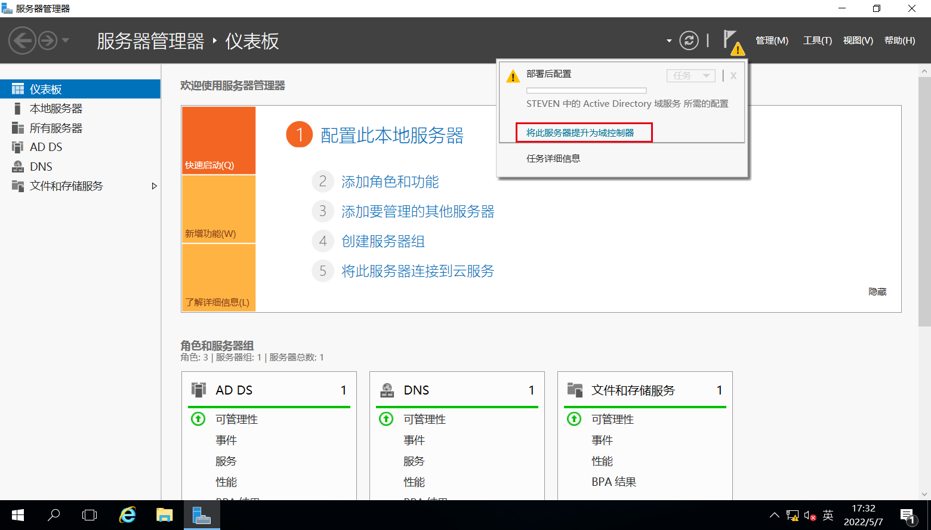931x530 pixels.
Task: Click 配置此本地服务器 link
Action: click(x=392, y=135)
